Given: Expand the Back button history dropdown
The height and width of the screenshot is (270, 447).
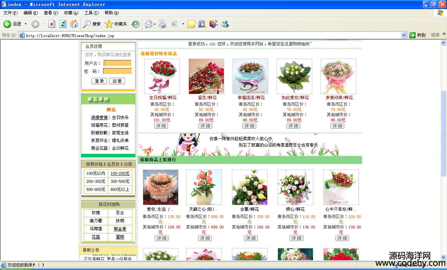Looking at the screenshot, I should coord(25,24).
